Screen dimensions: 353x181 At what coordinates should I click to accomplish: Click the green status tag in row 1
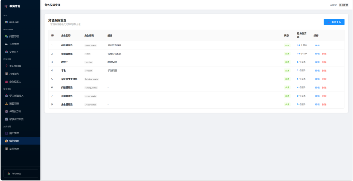point(287,45)
